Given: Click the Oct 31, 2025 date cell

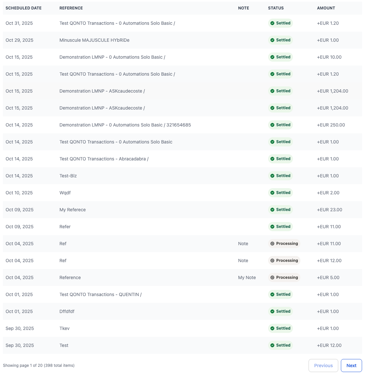Looking at the screenshot, I should click(19, 23).
